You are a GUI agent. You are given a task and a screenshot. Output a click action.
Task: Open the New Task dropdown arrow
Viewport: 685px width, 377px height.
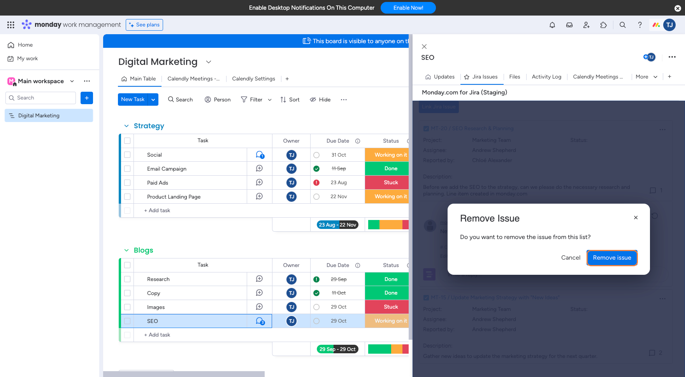tap(153, 99)
